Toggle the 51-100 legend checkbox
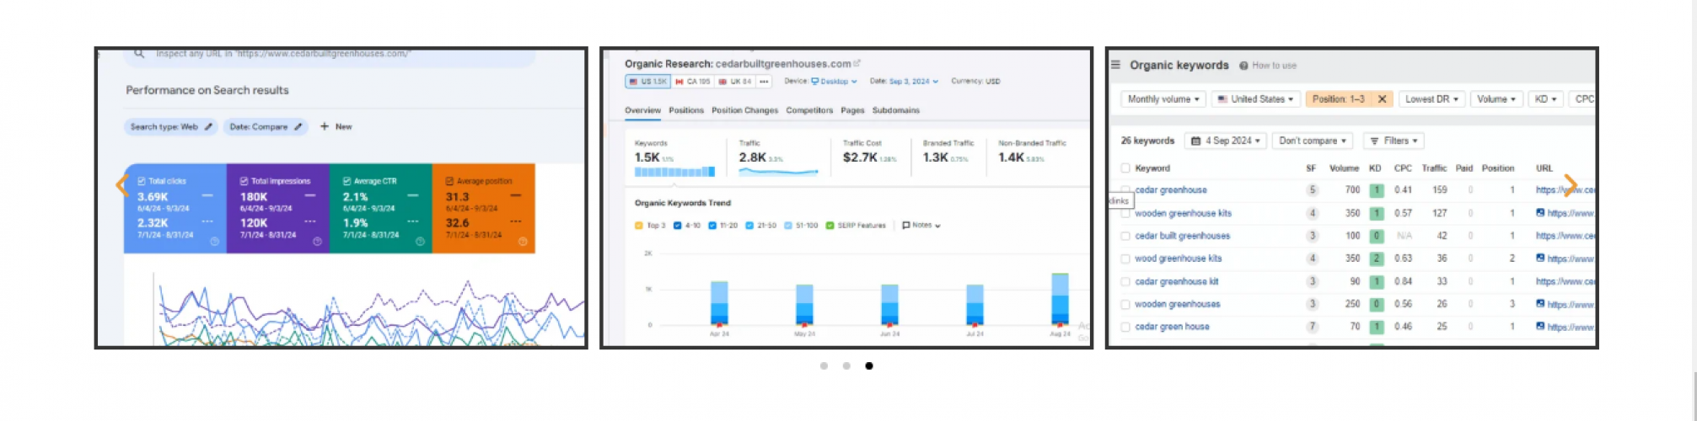1697x421 pixels. [x=788, y=226]
